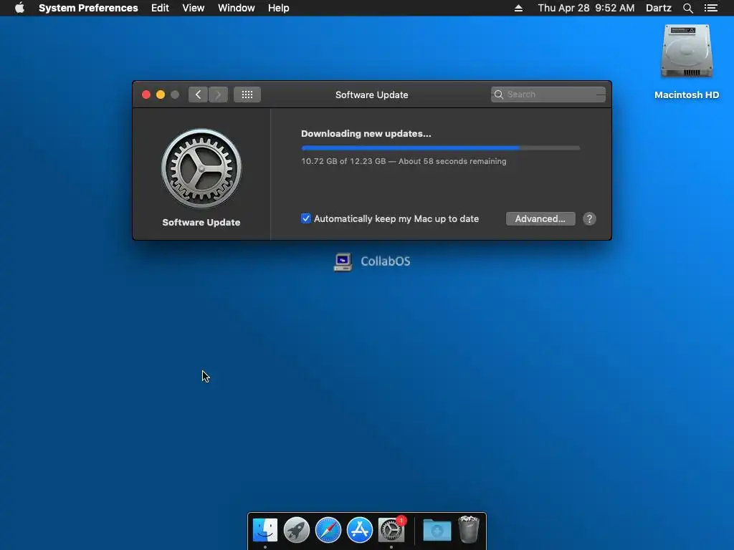Open the Edit menu
The height and width of the screenshot is (550, 734).
pyautogui.click(x=160, y=8)
